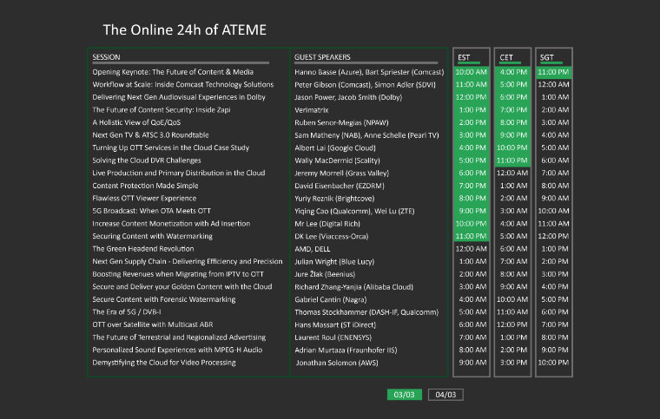The height and width of the screenshot is (419, 660).
Task: Click the SESSION column heading
Action: 107,57
